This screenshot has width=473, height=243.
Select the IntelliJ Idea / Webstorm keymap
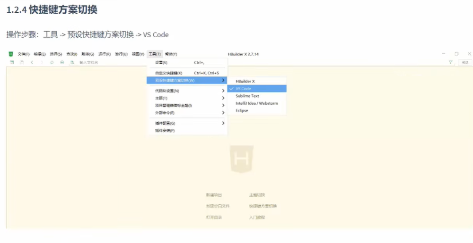click(x=257, y=103)
